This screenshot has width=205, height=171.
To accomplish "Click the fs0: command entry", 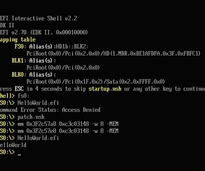I will coord(24,96).
